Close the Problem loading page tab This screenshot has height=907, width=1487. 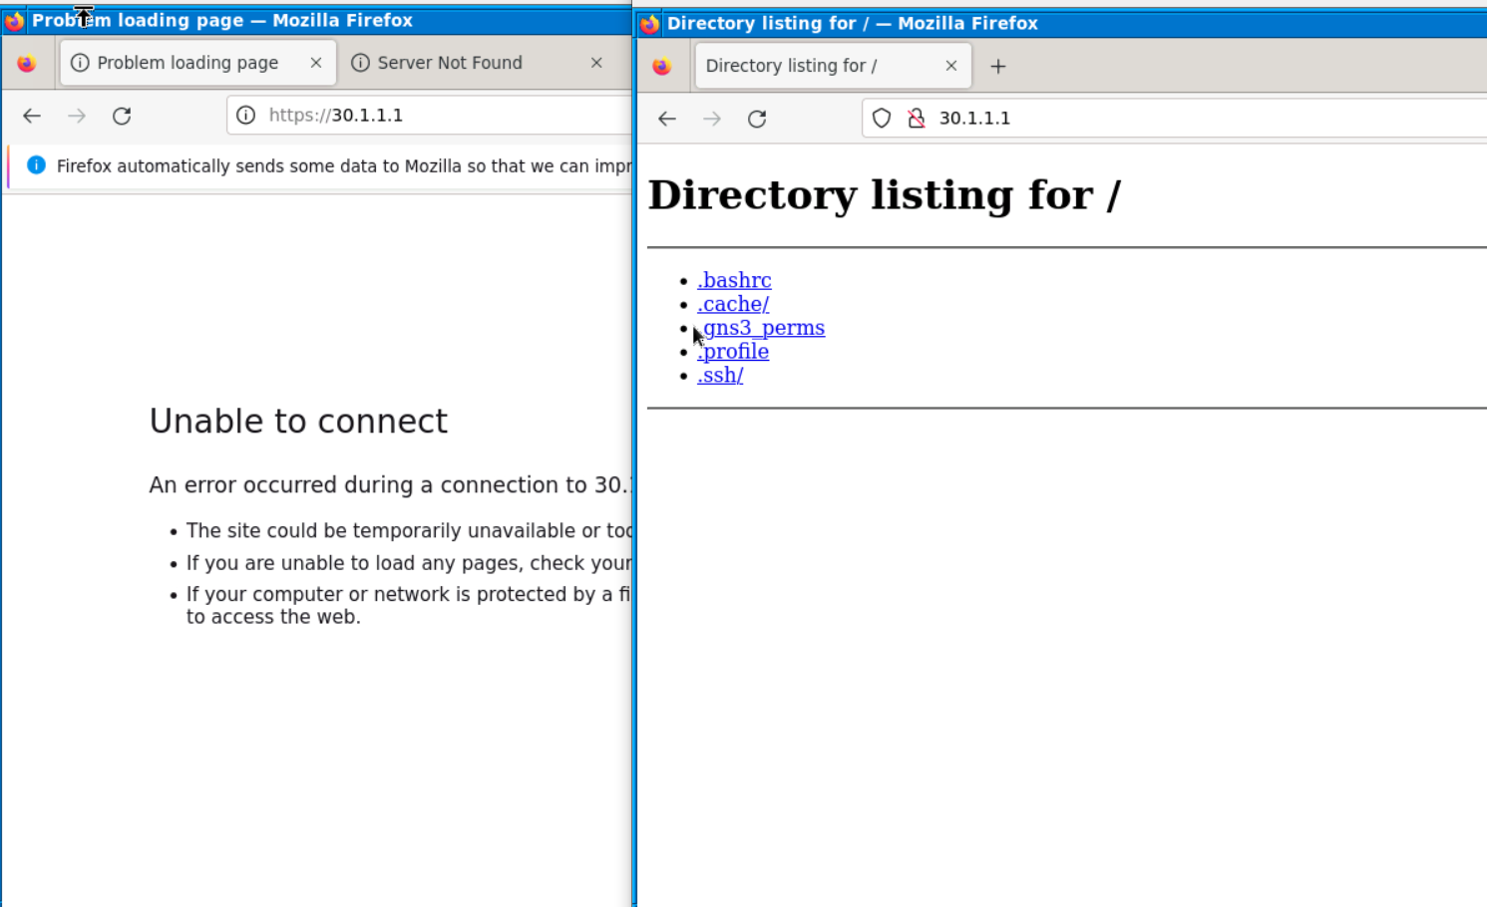316,63
